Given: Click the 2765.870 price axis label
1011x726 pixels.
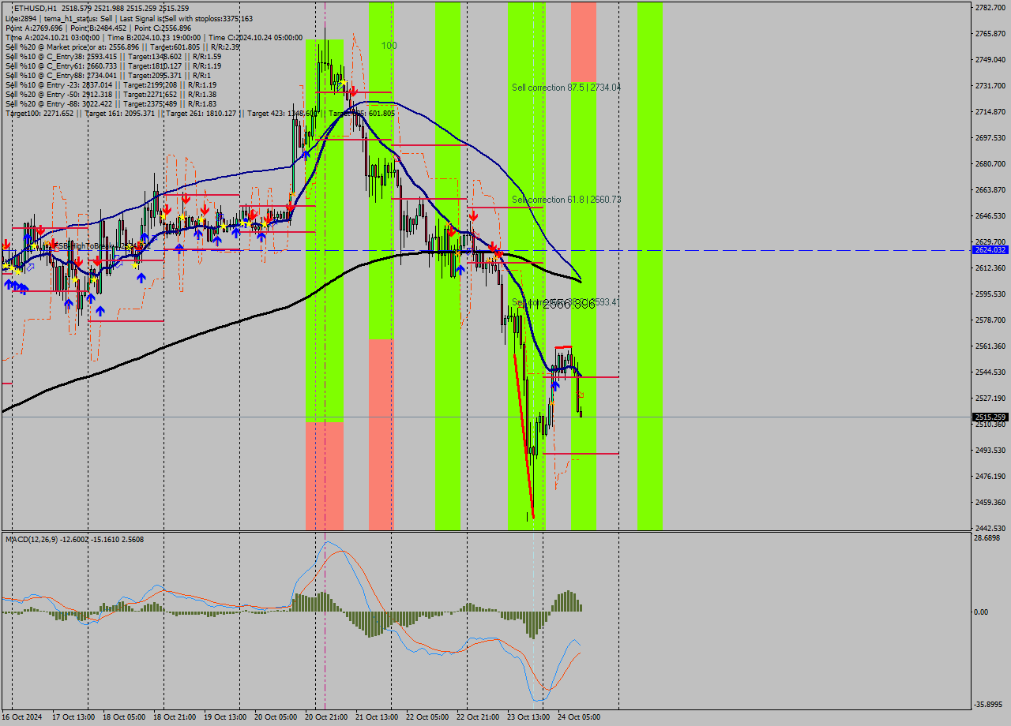Looking at the screenshot, I should 990,33.
